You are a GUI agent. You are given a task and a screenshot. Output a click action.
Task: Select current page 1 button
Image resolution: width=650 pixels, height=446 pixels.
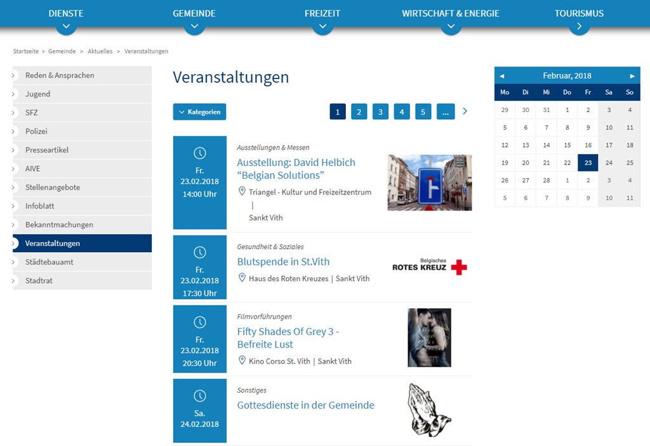[x=338, y=111]
